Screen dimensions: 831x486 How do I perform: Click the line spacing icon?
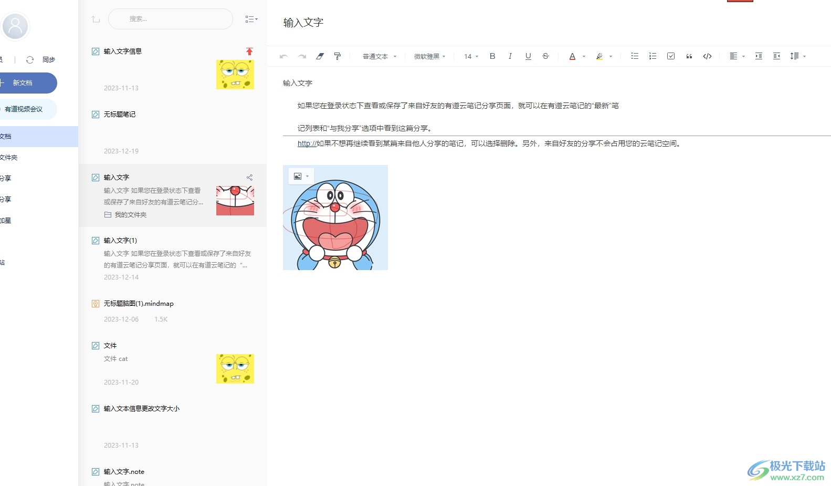(x=794, y=56)
